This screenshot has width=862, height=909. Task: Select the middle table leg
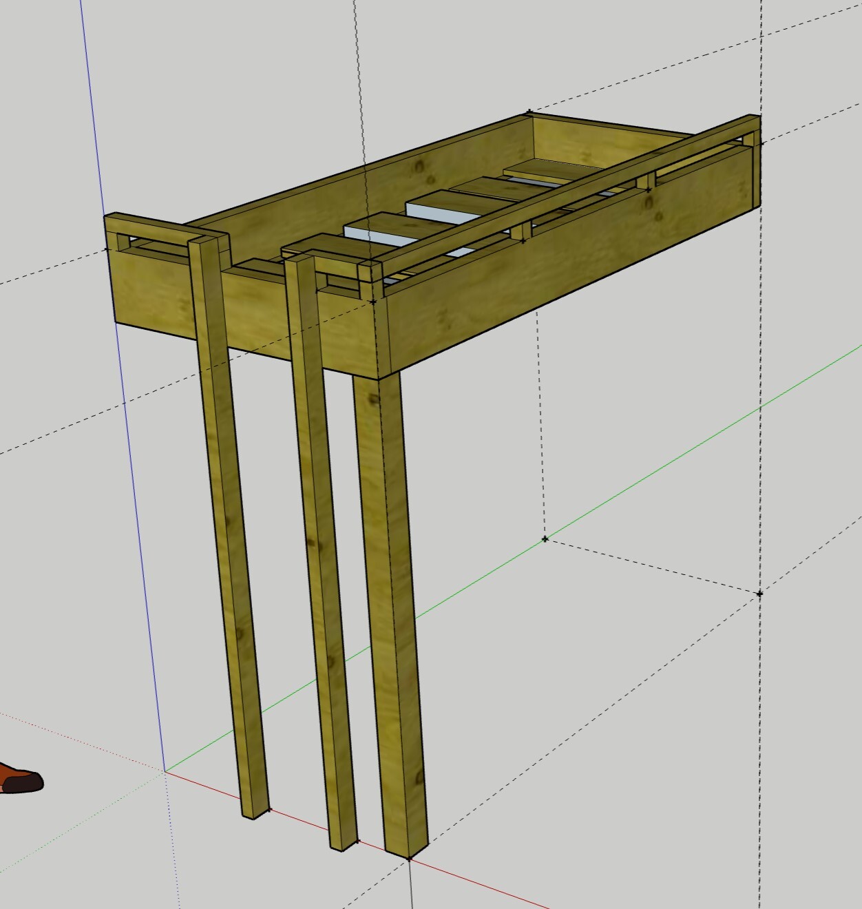click(x=319, y=551)
